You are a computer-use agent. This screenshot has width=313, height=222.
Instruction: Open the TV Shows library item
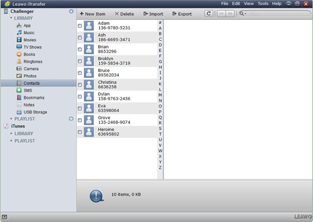(x=29, y=47)
